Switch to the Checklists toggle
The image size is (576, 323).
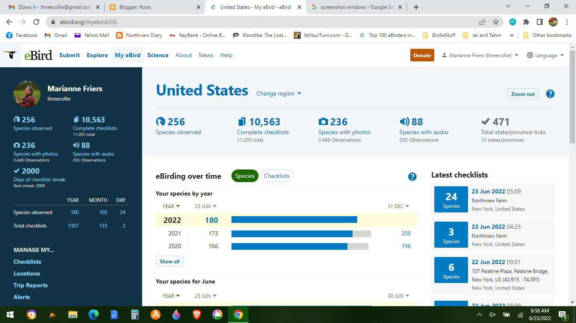(x=277, y=176)
